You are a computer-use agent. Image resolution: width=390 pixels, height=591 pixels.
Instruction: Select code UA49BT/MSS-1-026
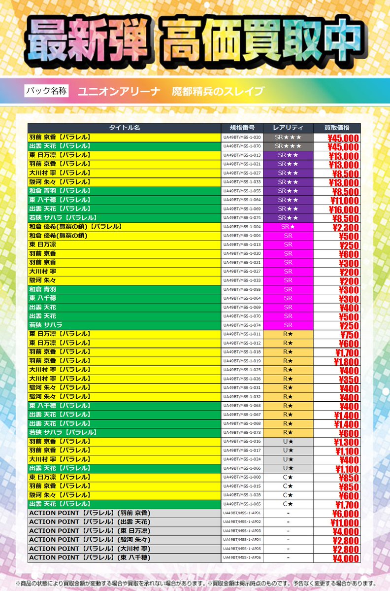pos(242,379)
